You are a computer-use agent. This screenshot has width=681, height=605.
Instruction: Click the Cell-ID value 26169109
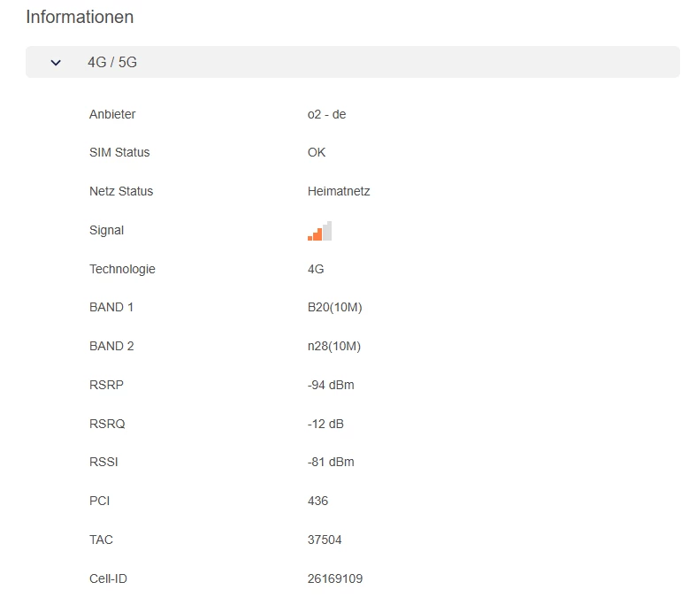[x=334, y=578]
